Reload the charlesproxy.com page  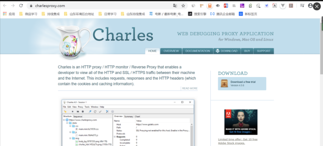[21, 5]
